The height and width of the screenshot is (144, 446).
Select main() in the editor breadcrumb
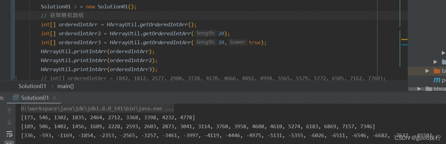(x=66, y=86)
